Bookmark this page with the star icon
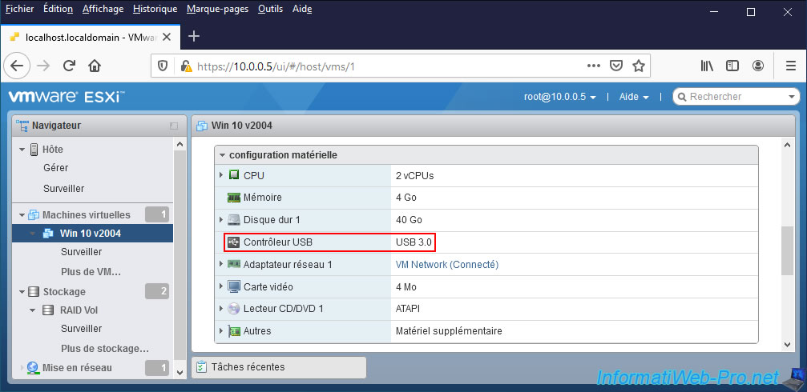Viewport: 807px width, 392px height. tap(639, 66)
